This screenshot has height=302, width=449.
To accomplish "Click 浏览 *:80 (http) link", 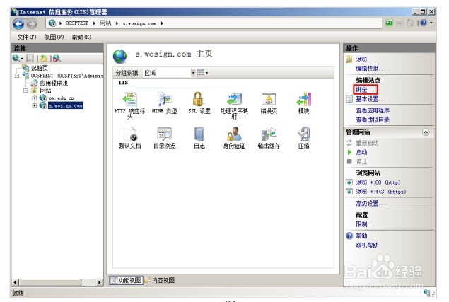I will point(378,182).
